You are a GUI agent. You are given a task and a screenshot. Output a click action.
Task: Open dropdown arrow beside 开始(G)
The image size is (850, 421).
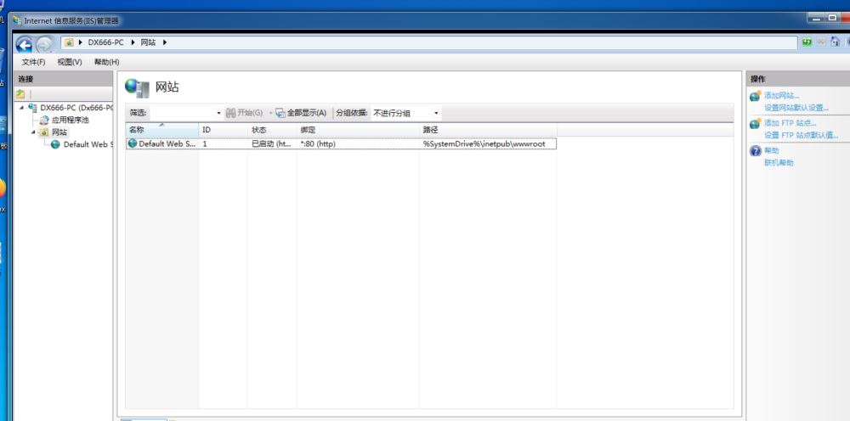270,113
